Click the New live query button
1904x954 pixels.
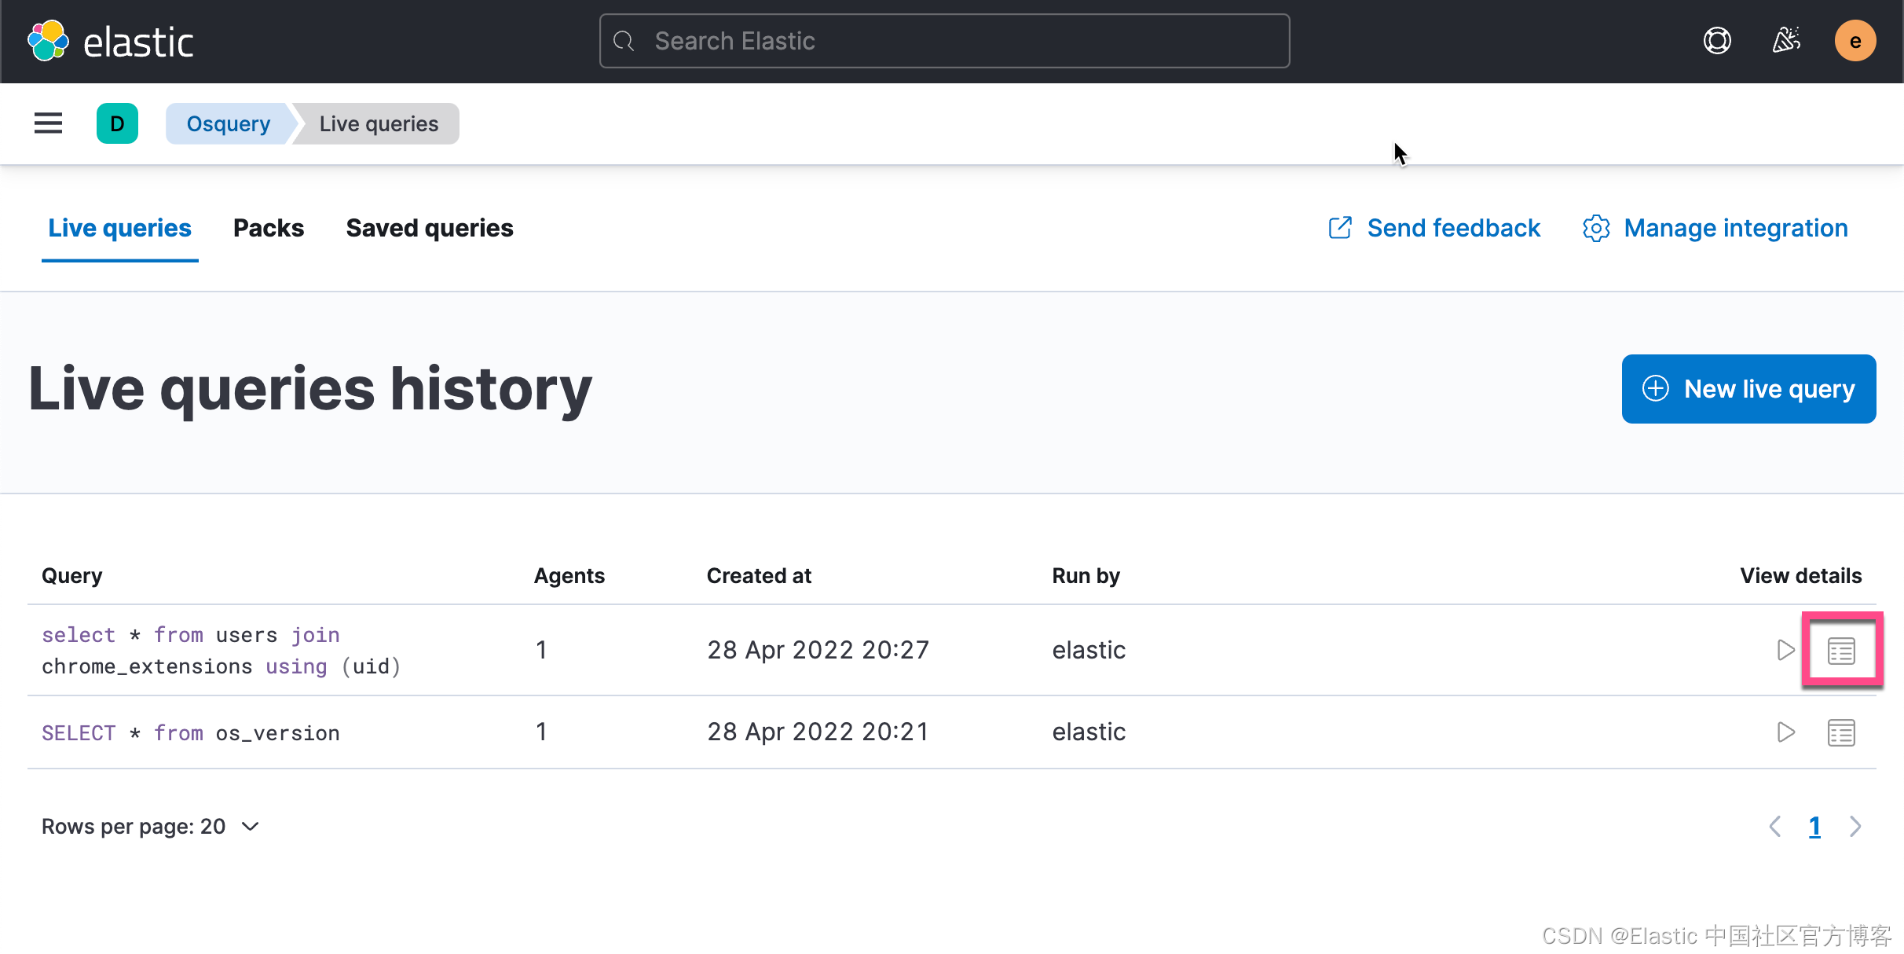click(x=1748, y=388)
